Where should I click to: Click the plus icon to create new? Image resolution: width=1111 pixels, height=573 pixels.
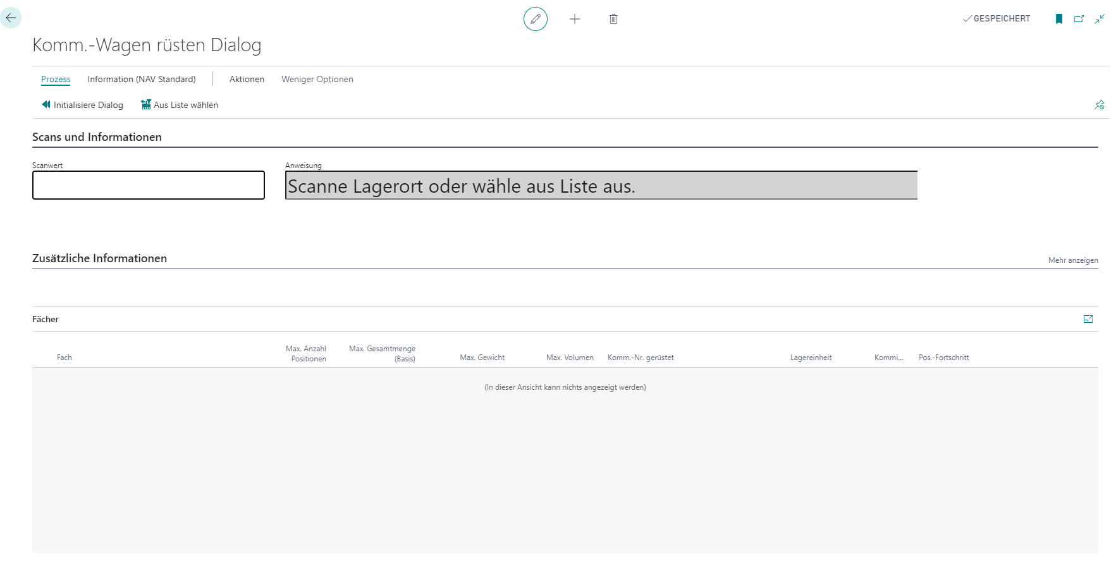point(574,19)
